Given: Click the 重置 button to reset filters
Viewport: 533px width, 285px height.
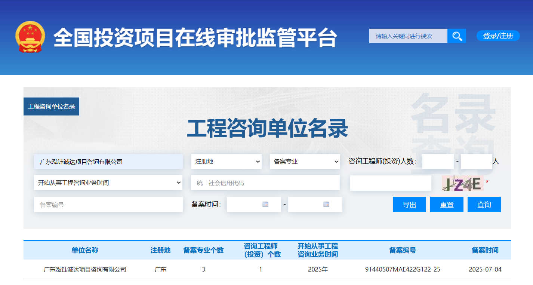Looking at the screenshot, I should click(x=447, y=204).
